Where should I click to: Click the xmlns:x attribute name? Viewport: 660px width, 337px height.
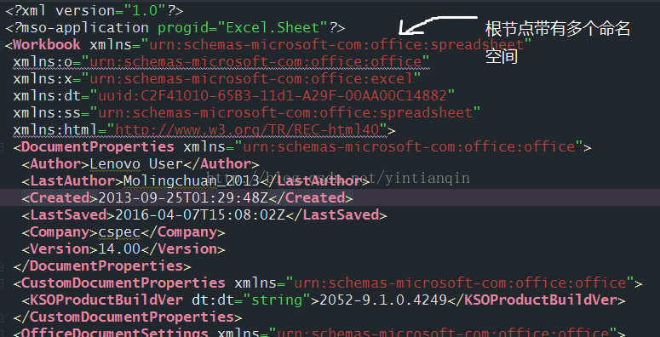click(43, 78)
